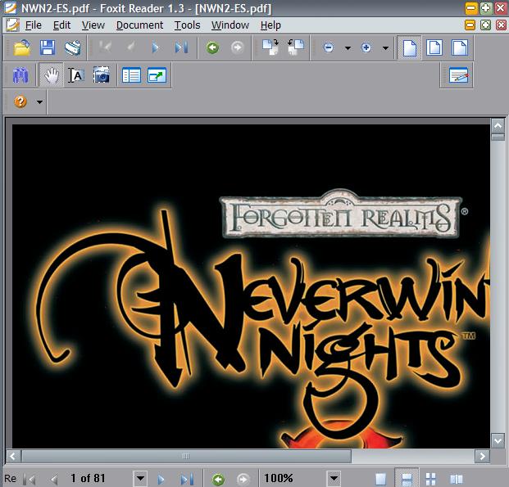Open the Window menu
This screenshot has height=487, width=509.
230,25
